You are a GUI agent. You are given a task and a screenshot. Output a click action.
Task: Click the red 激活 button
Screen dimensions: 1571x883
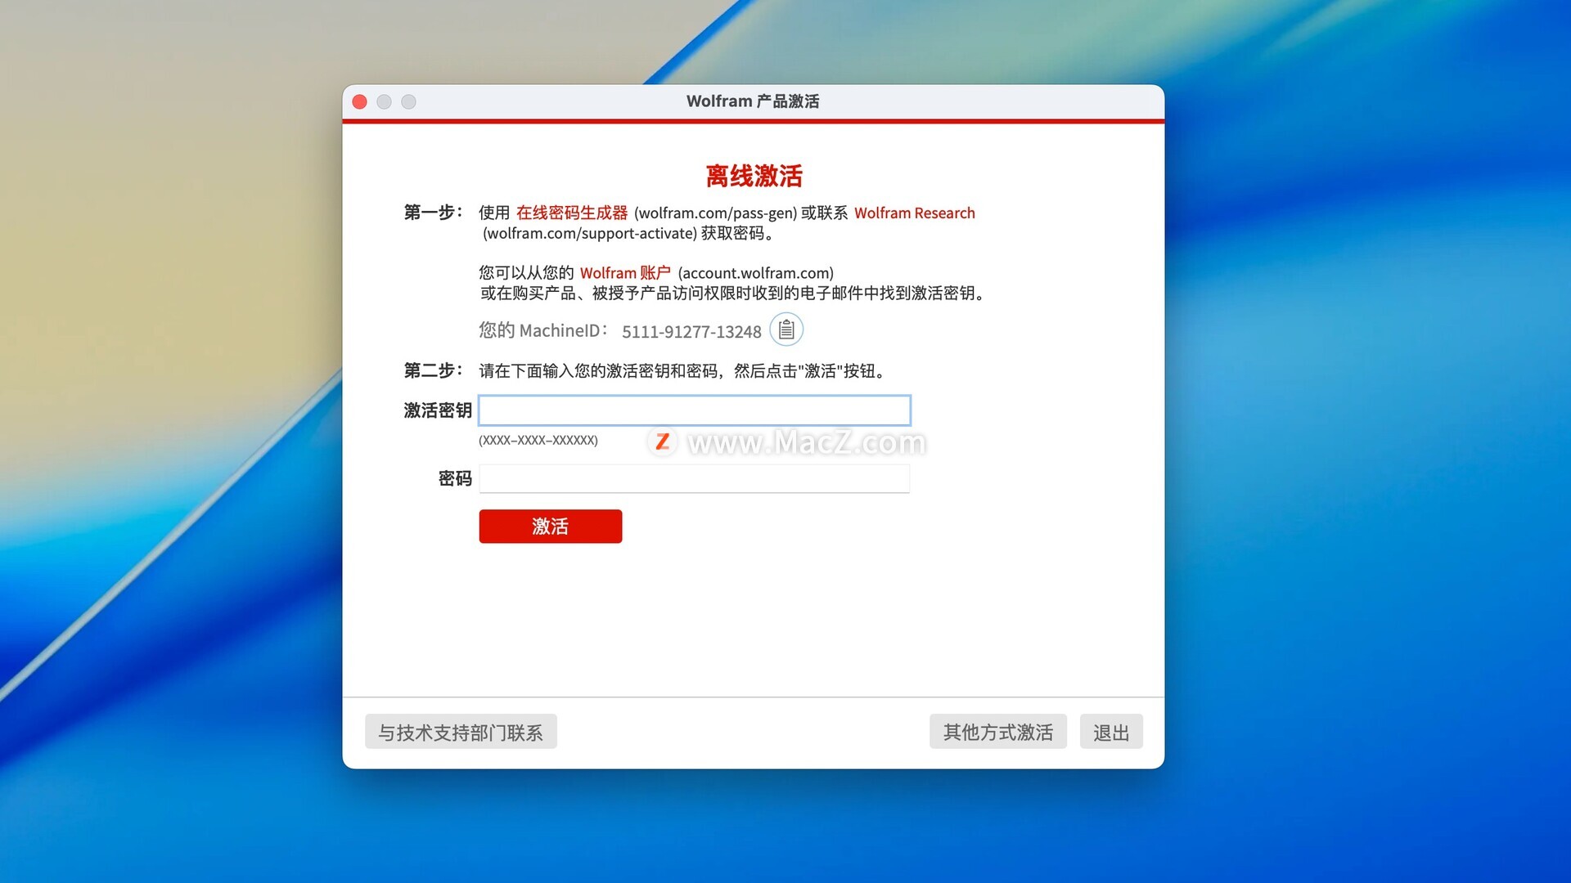point(551,527)
